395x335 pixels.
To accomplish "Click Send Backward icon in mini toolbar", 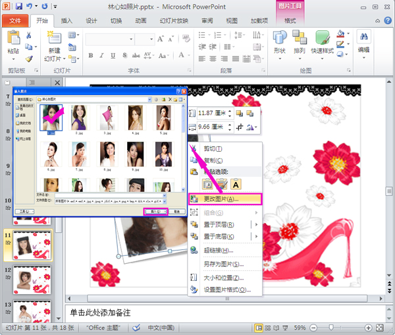I will 250,113.
